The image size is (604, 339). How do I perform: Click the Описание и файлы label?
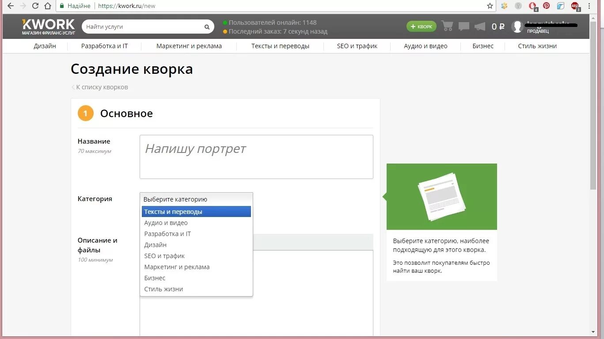[98, 245]
